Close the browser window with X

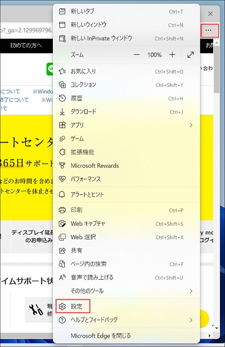[210, 14]
